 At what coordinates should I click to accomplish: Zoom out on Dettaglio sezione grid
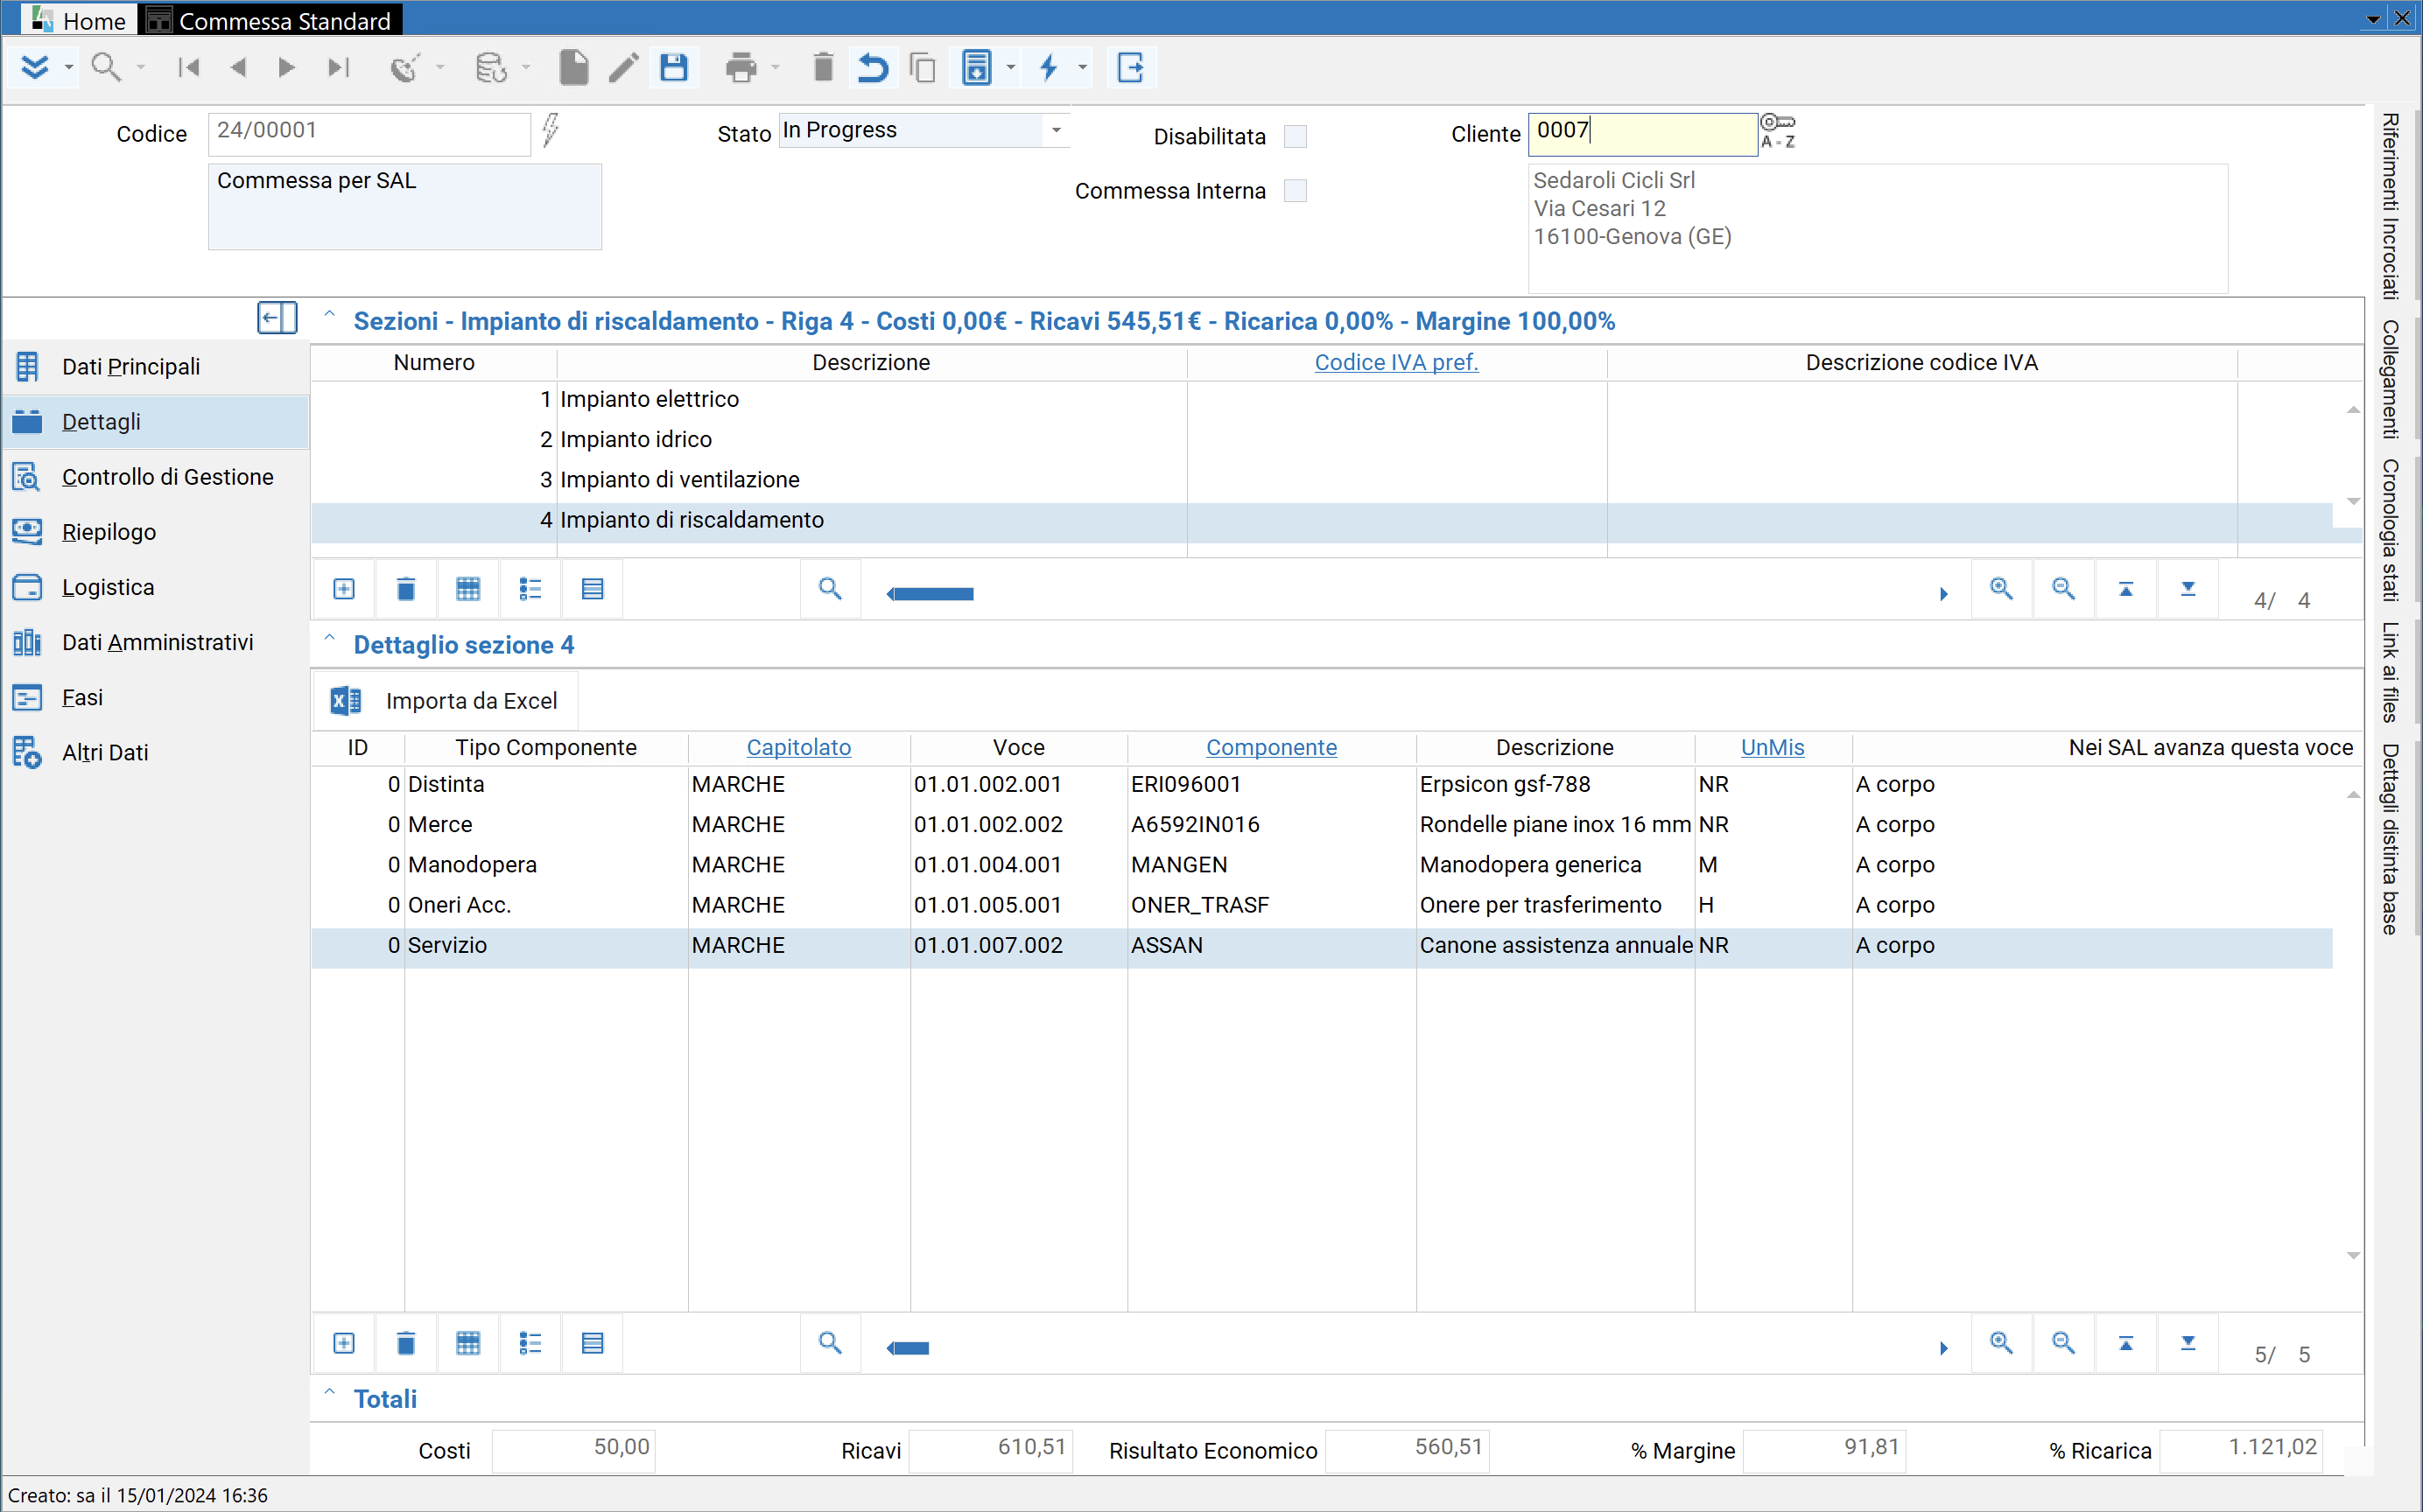(x=2063, y=1343)
